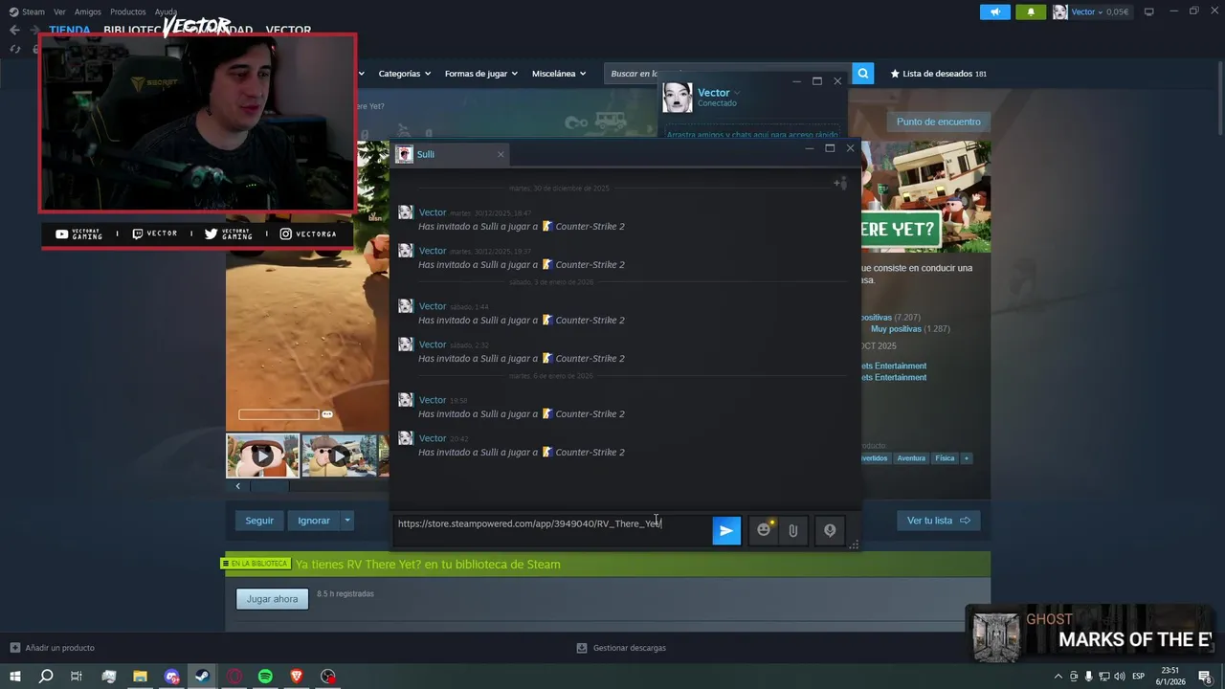Screen dimensions: 1225x689
Task: Open Spotify from the taskbar
Action: click(265, 677)
